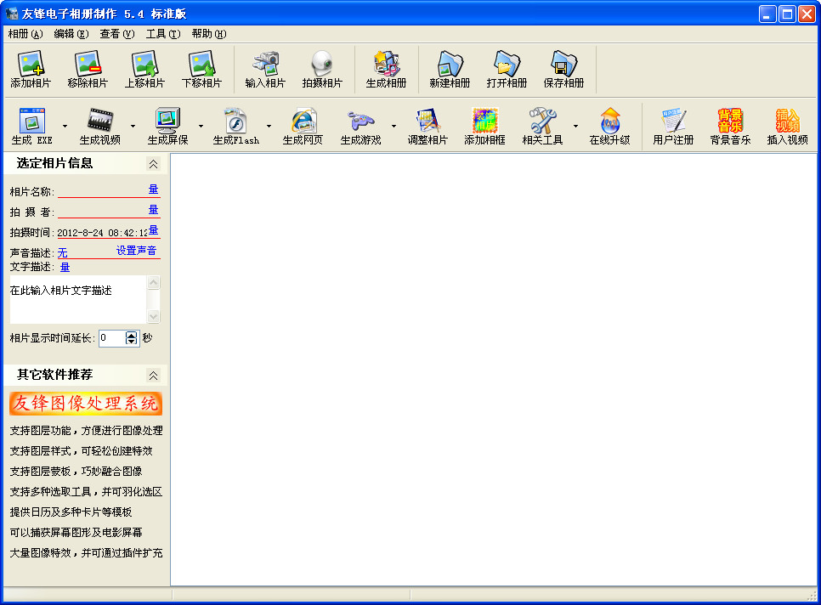Click the text 提供日历及多种卡片等模板
This screenshot has width=821, height=605.
pyautogui.click(x=71, y=512)
